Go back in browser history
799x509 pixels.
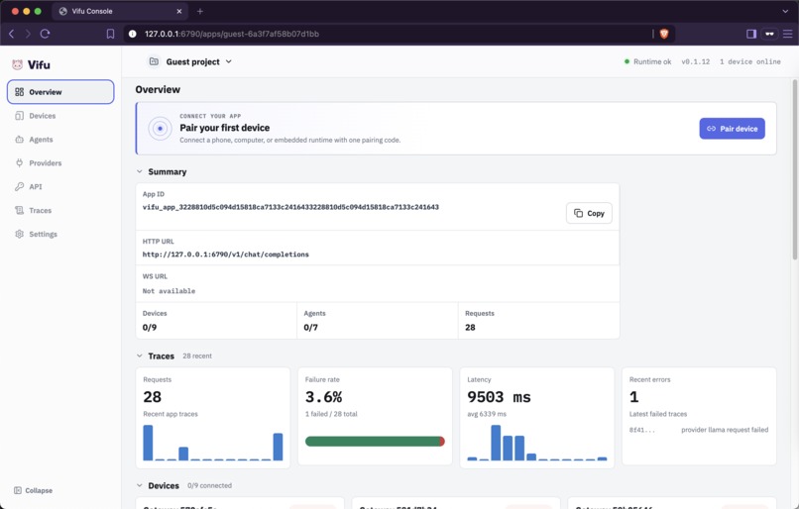click(11, 34)
